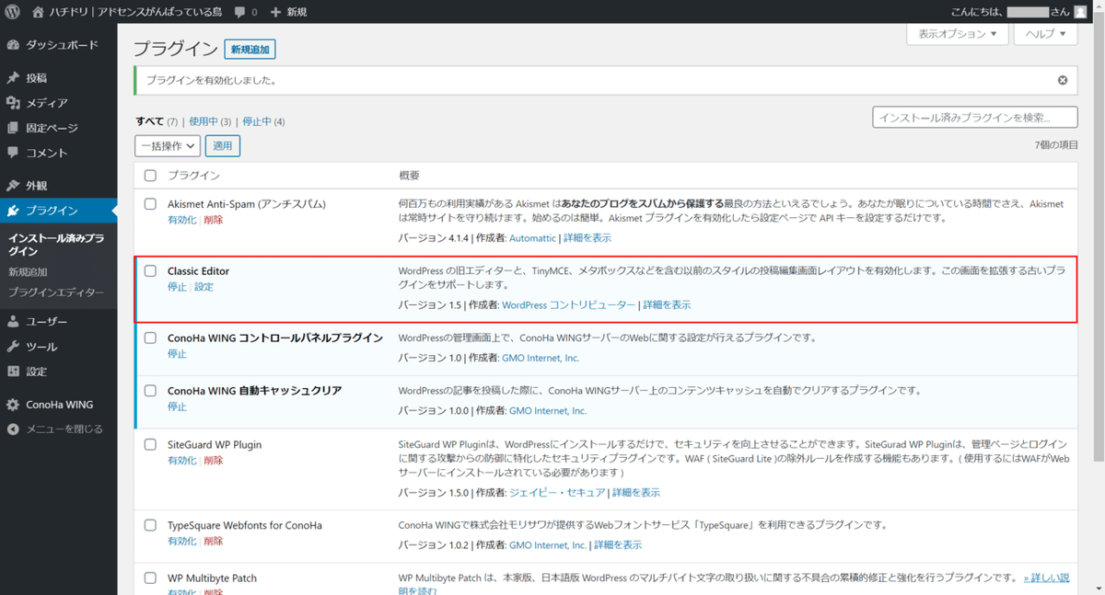Delete Akismet via 削除 link

[x=214, y=220]
